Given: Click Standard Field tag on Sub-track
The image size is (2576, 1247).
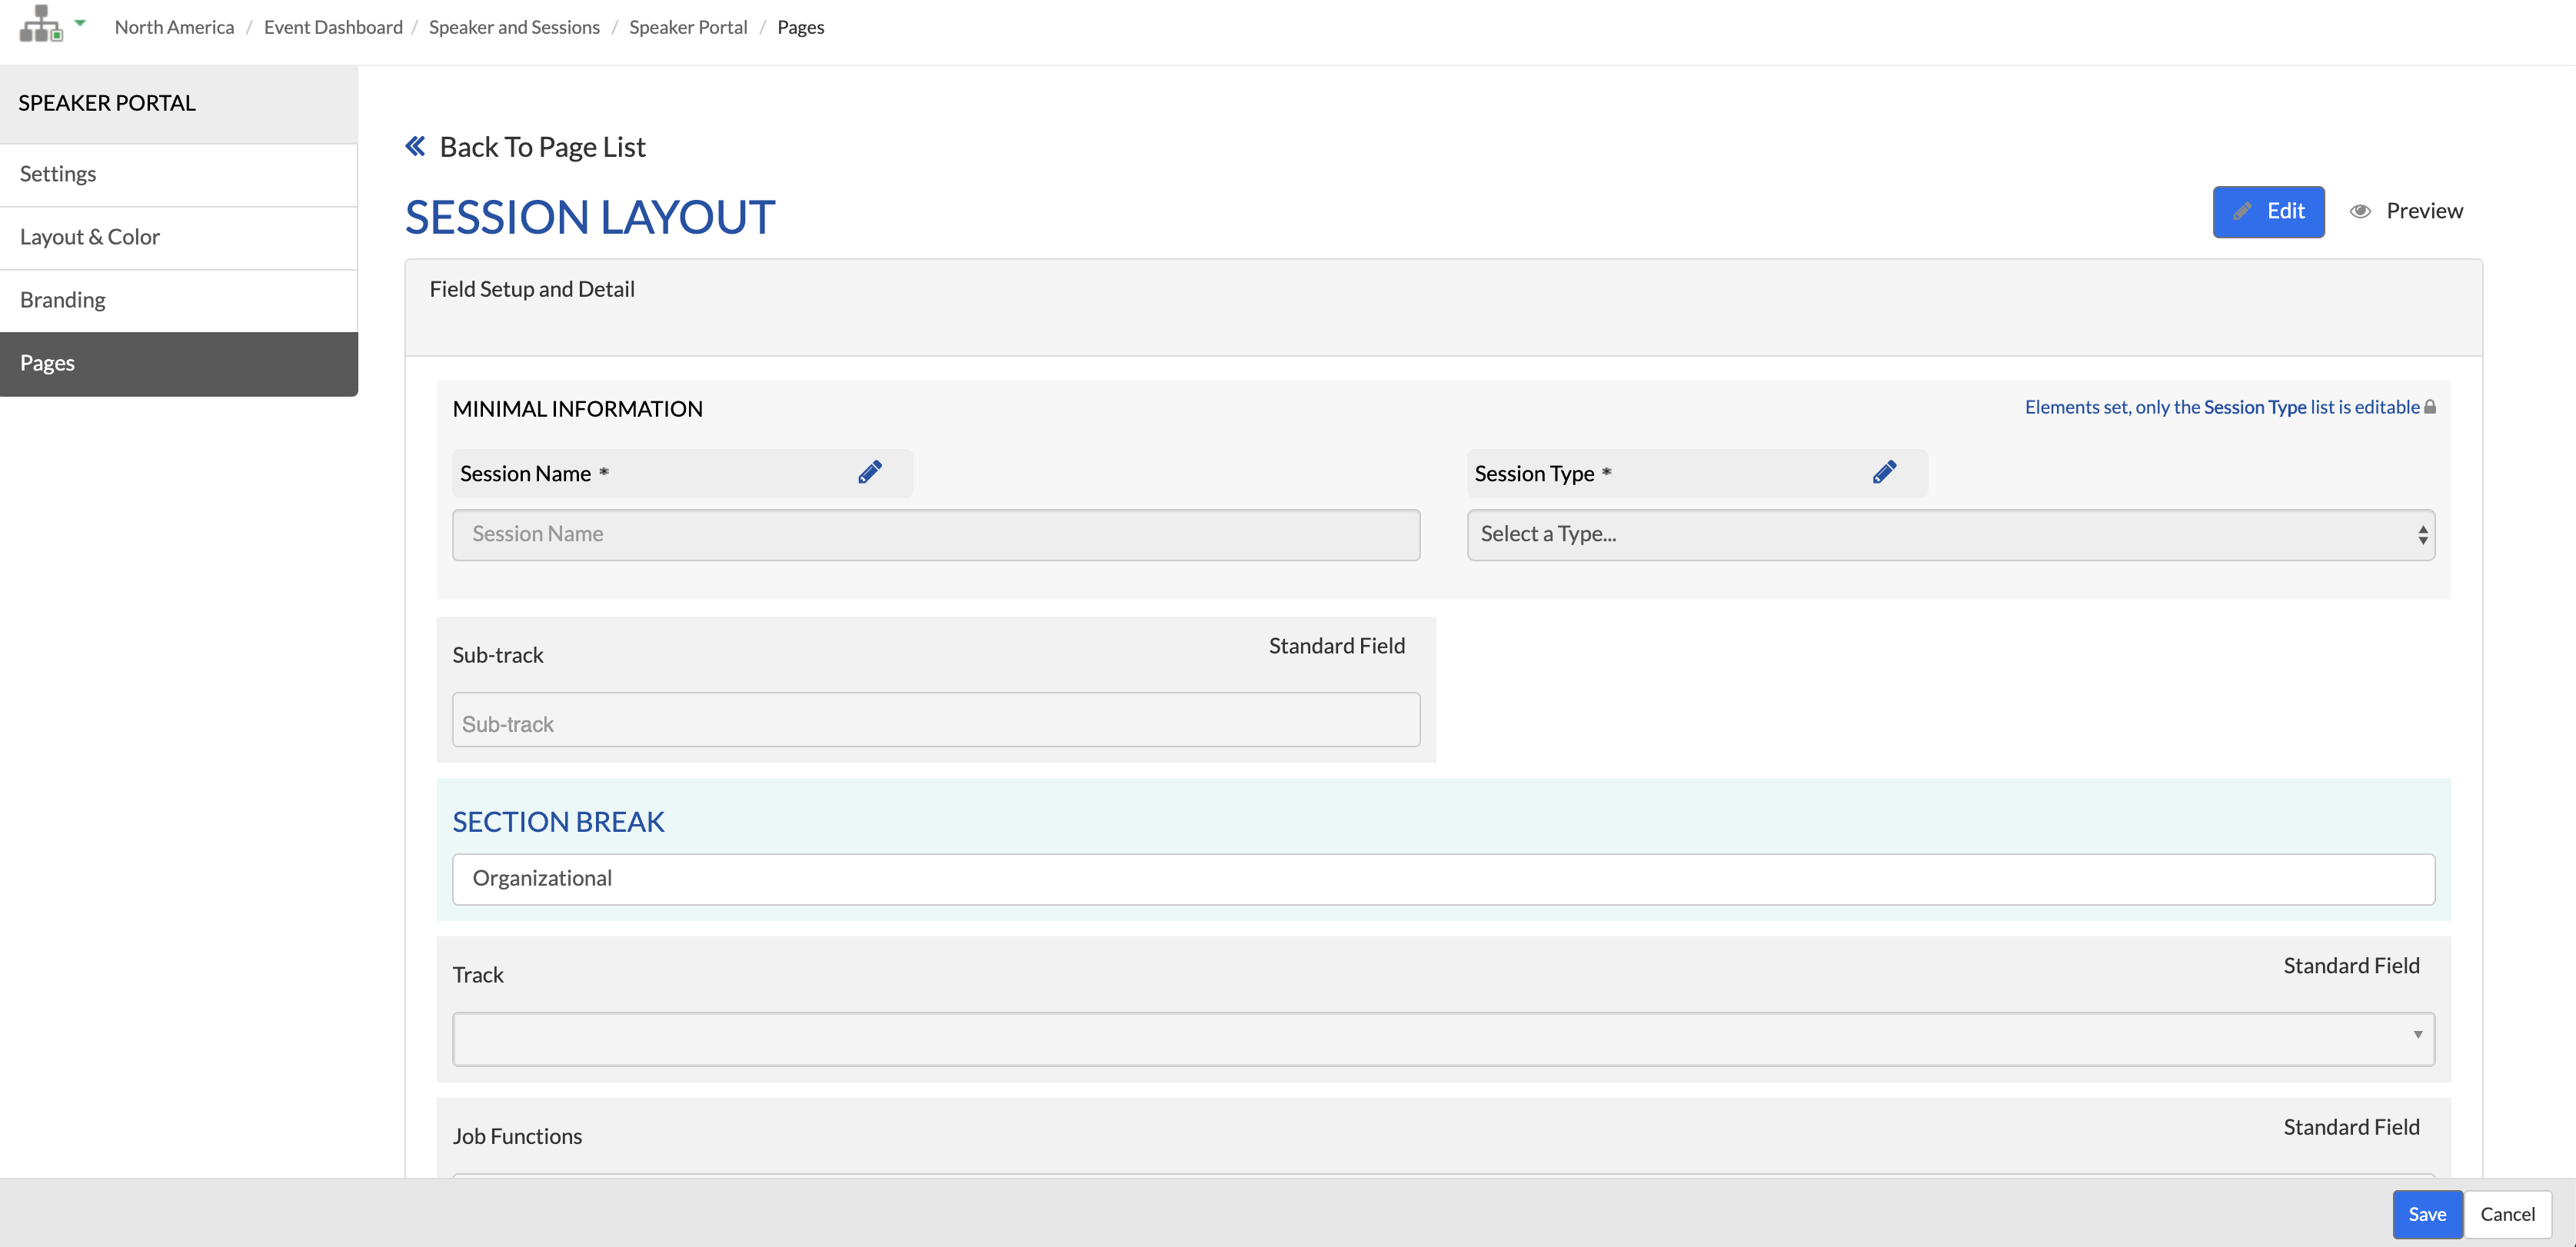Looking at the screenshot, I should point(1337,646).
